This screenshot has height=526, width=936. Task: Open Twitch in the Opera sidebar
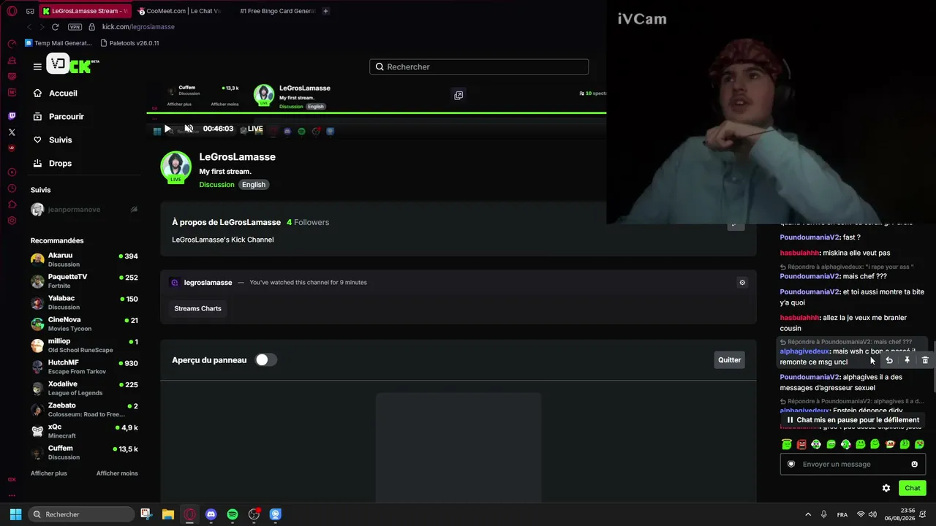[x=12, y=116]
